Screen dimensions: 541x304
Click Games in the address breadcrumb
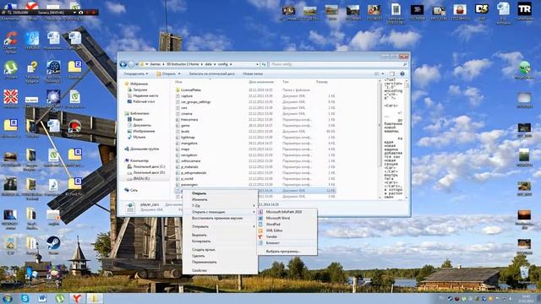155,64
